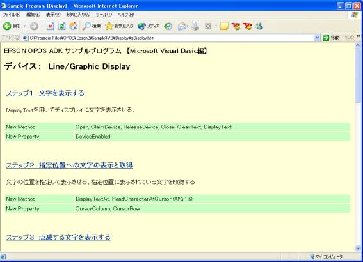Click the Windows flag logo
Screen dimensions: 363x262
click(x=355, y=15)
